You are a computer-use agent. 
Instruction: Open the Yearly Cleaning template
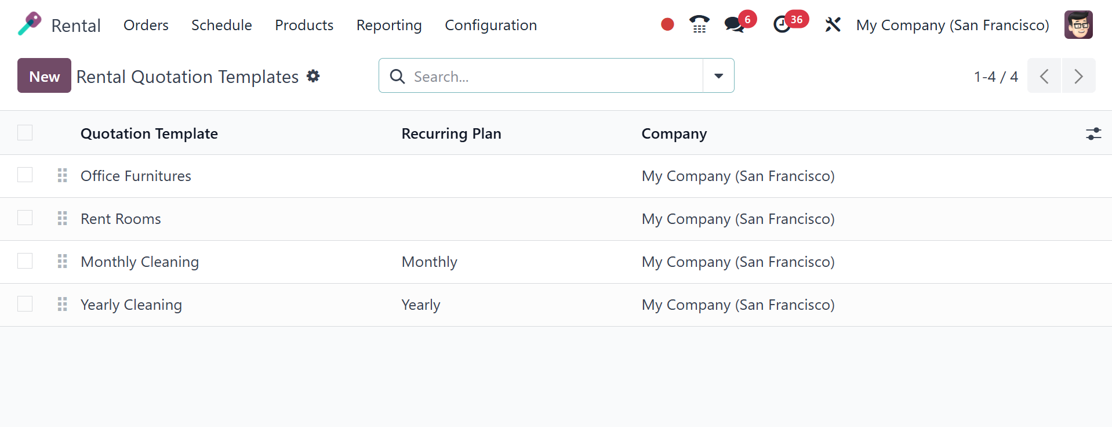point(131,305)
